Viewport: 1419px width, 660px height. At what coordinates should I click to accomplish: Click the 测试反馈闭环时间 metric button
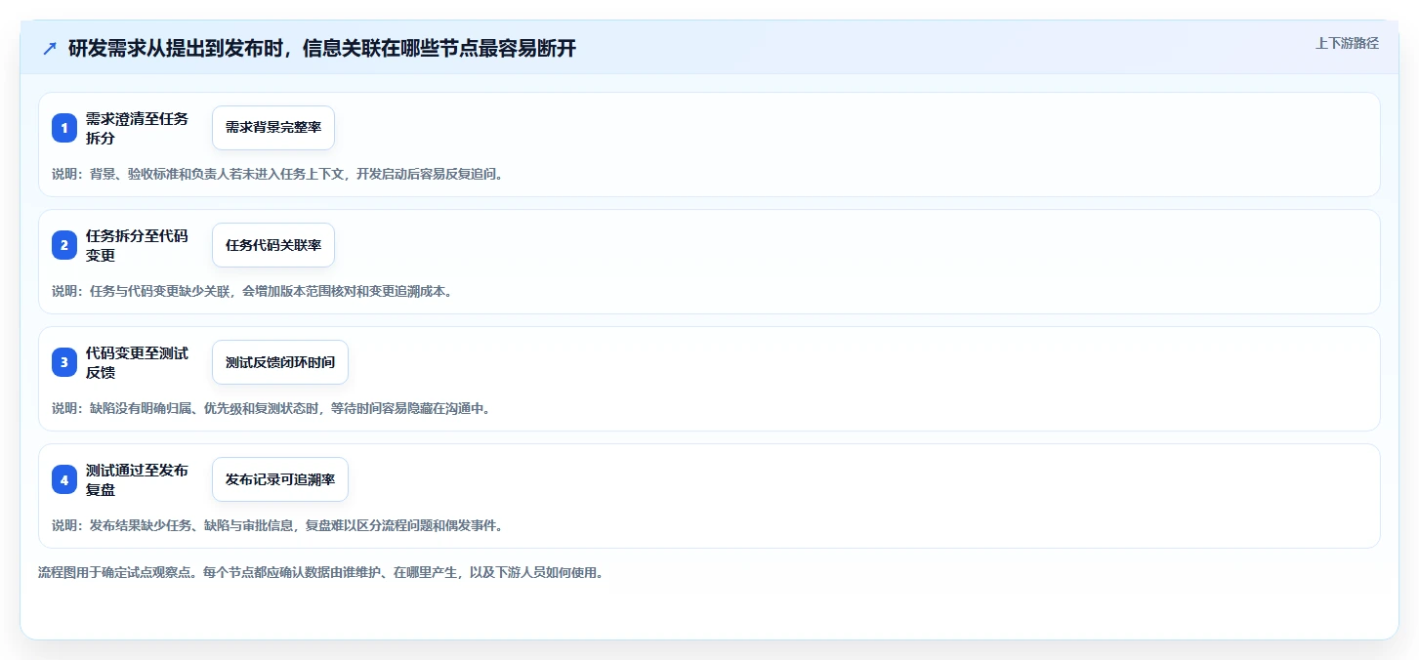(x=280, y=362)
